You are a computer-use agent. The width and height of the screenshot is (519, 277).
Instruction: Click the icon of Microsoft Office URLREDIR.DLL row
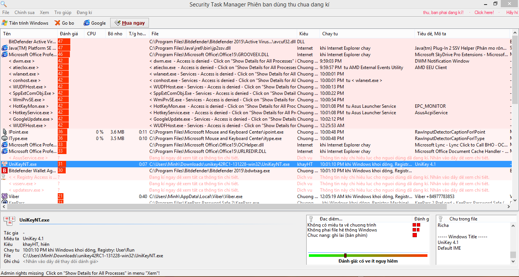[5, 151]
